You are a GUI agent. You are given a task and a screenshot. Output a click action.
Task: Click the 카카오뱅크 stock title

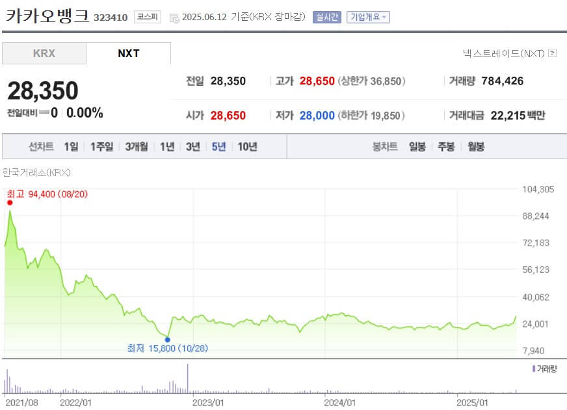[47, 16]
